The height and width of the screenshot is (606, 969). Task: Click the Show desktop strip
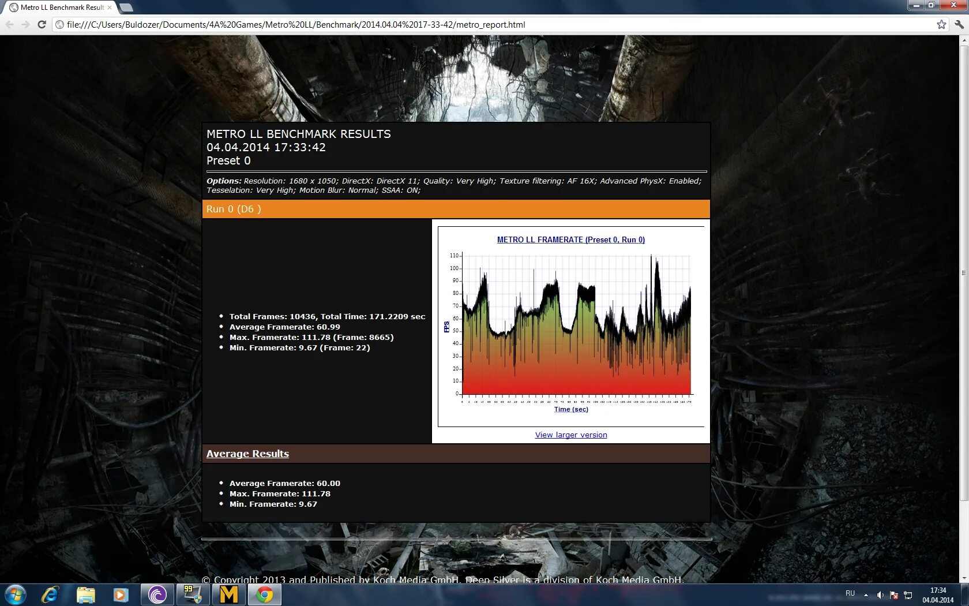[x=964, y=594]
